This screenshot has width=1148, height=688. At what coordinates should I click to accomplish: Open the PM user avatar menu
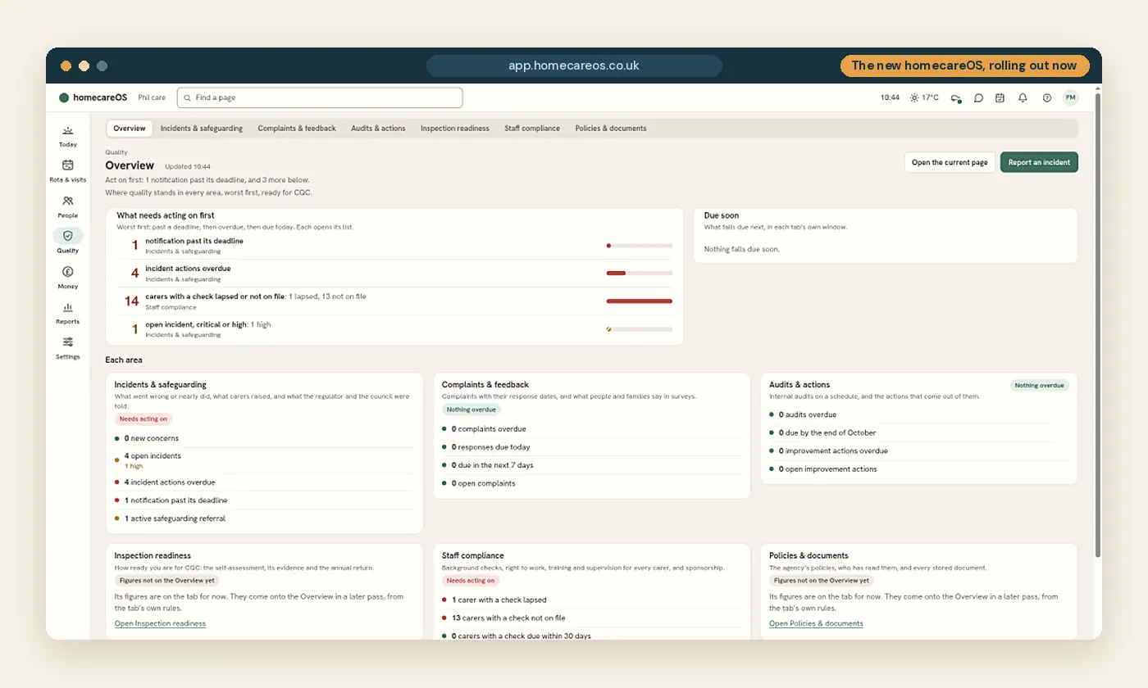pyautogui.click(x=1070, y=97)
